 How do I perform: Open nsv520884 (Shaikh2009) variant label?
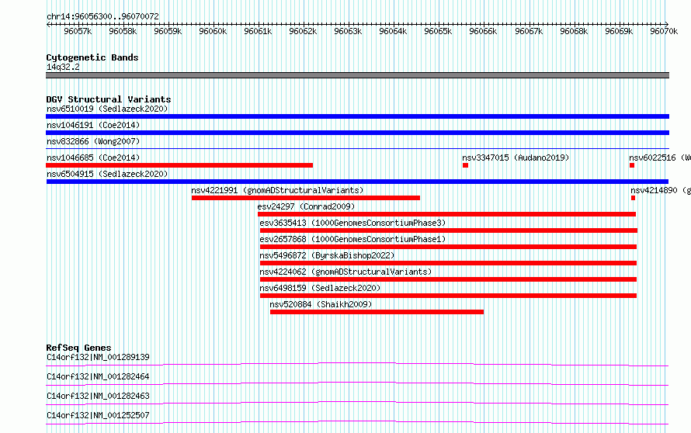tap(321, 304)
